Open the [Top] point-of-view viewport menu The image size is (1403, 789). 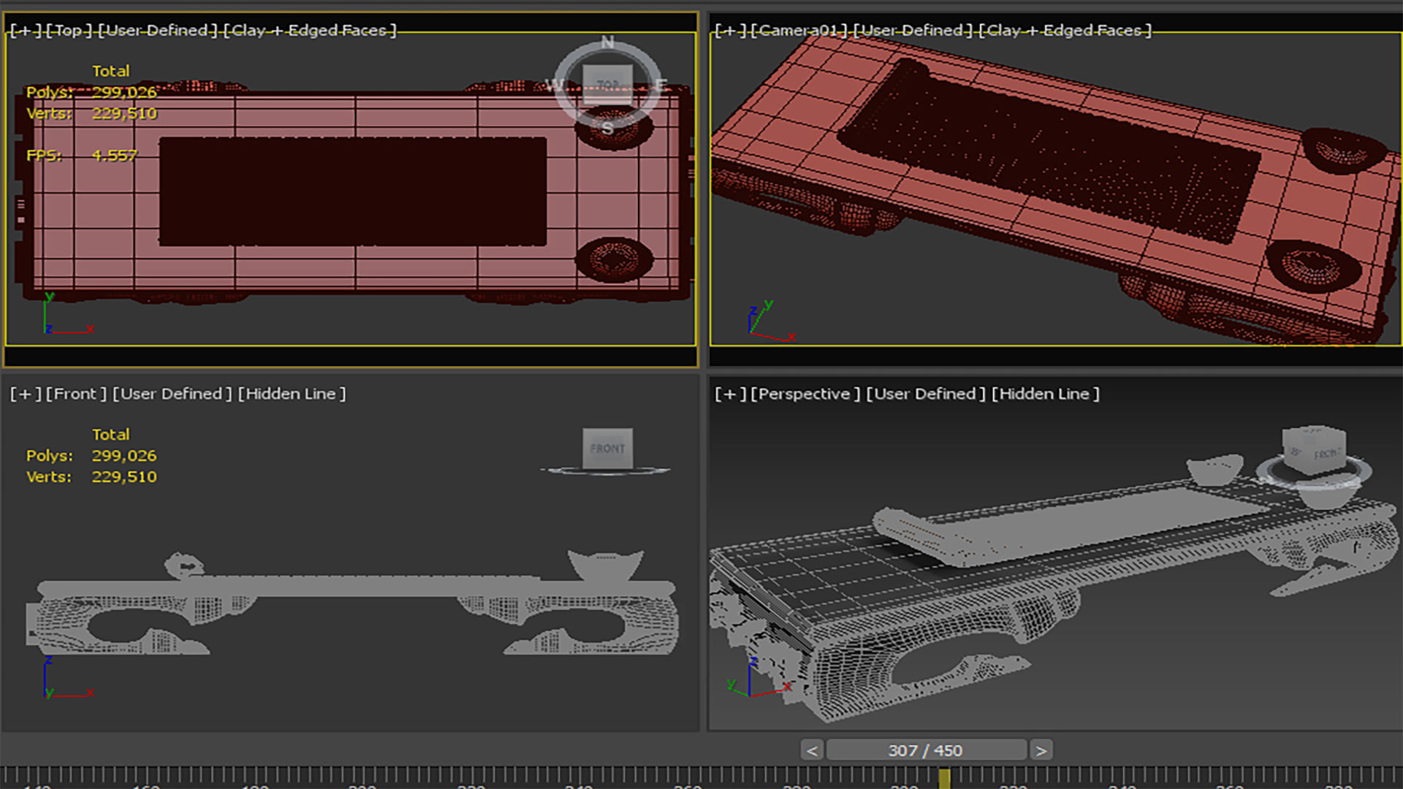(x=69, y=30)
